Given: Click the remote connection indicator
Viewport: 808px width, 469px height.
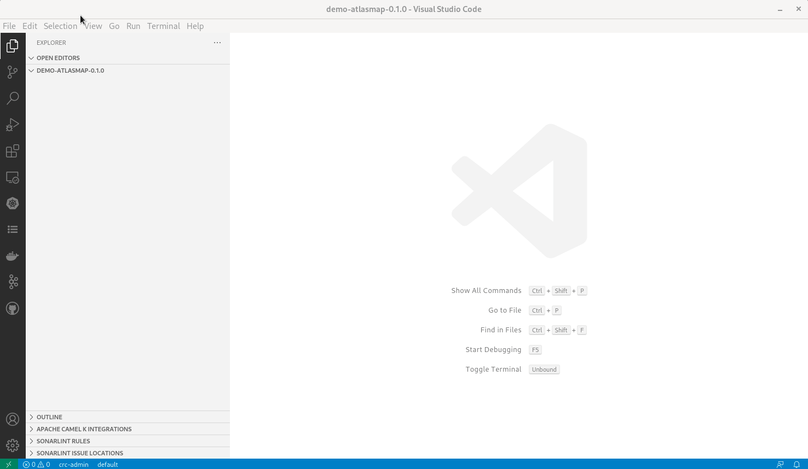Looking at the screenshot, I should pos(8,464).
